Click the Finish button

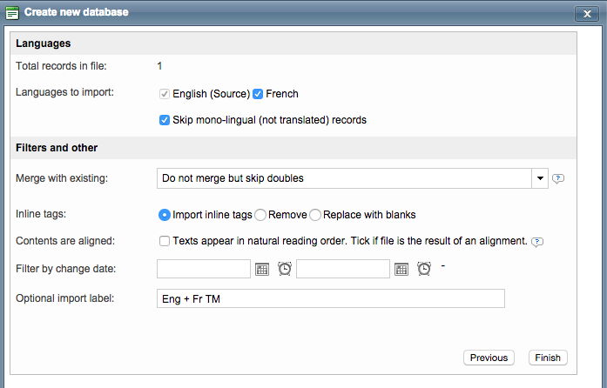click(548, 358)
